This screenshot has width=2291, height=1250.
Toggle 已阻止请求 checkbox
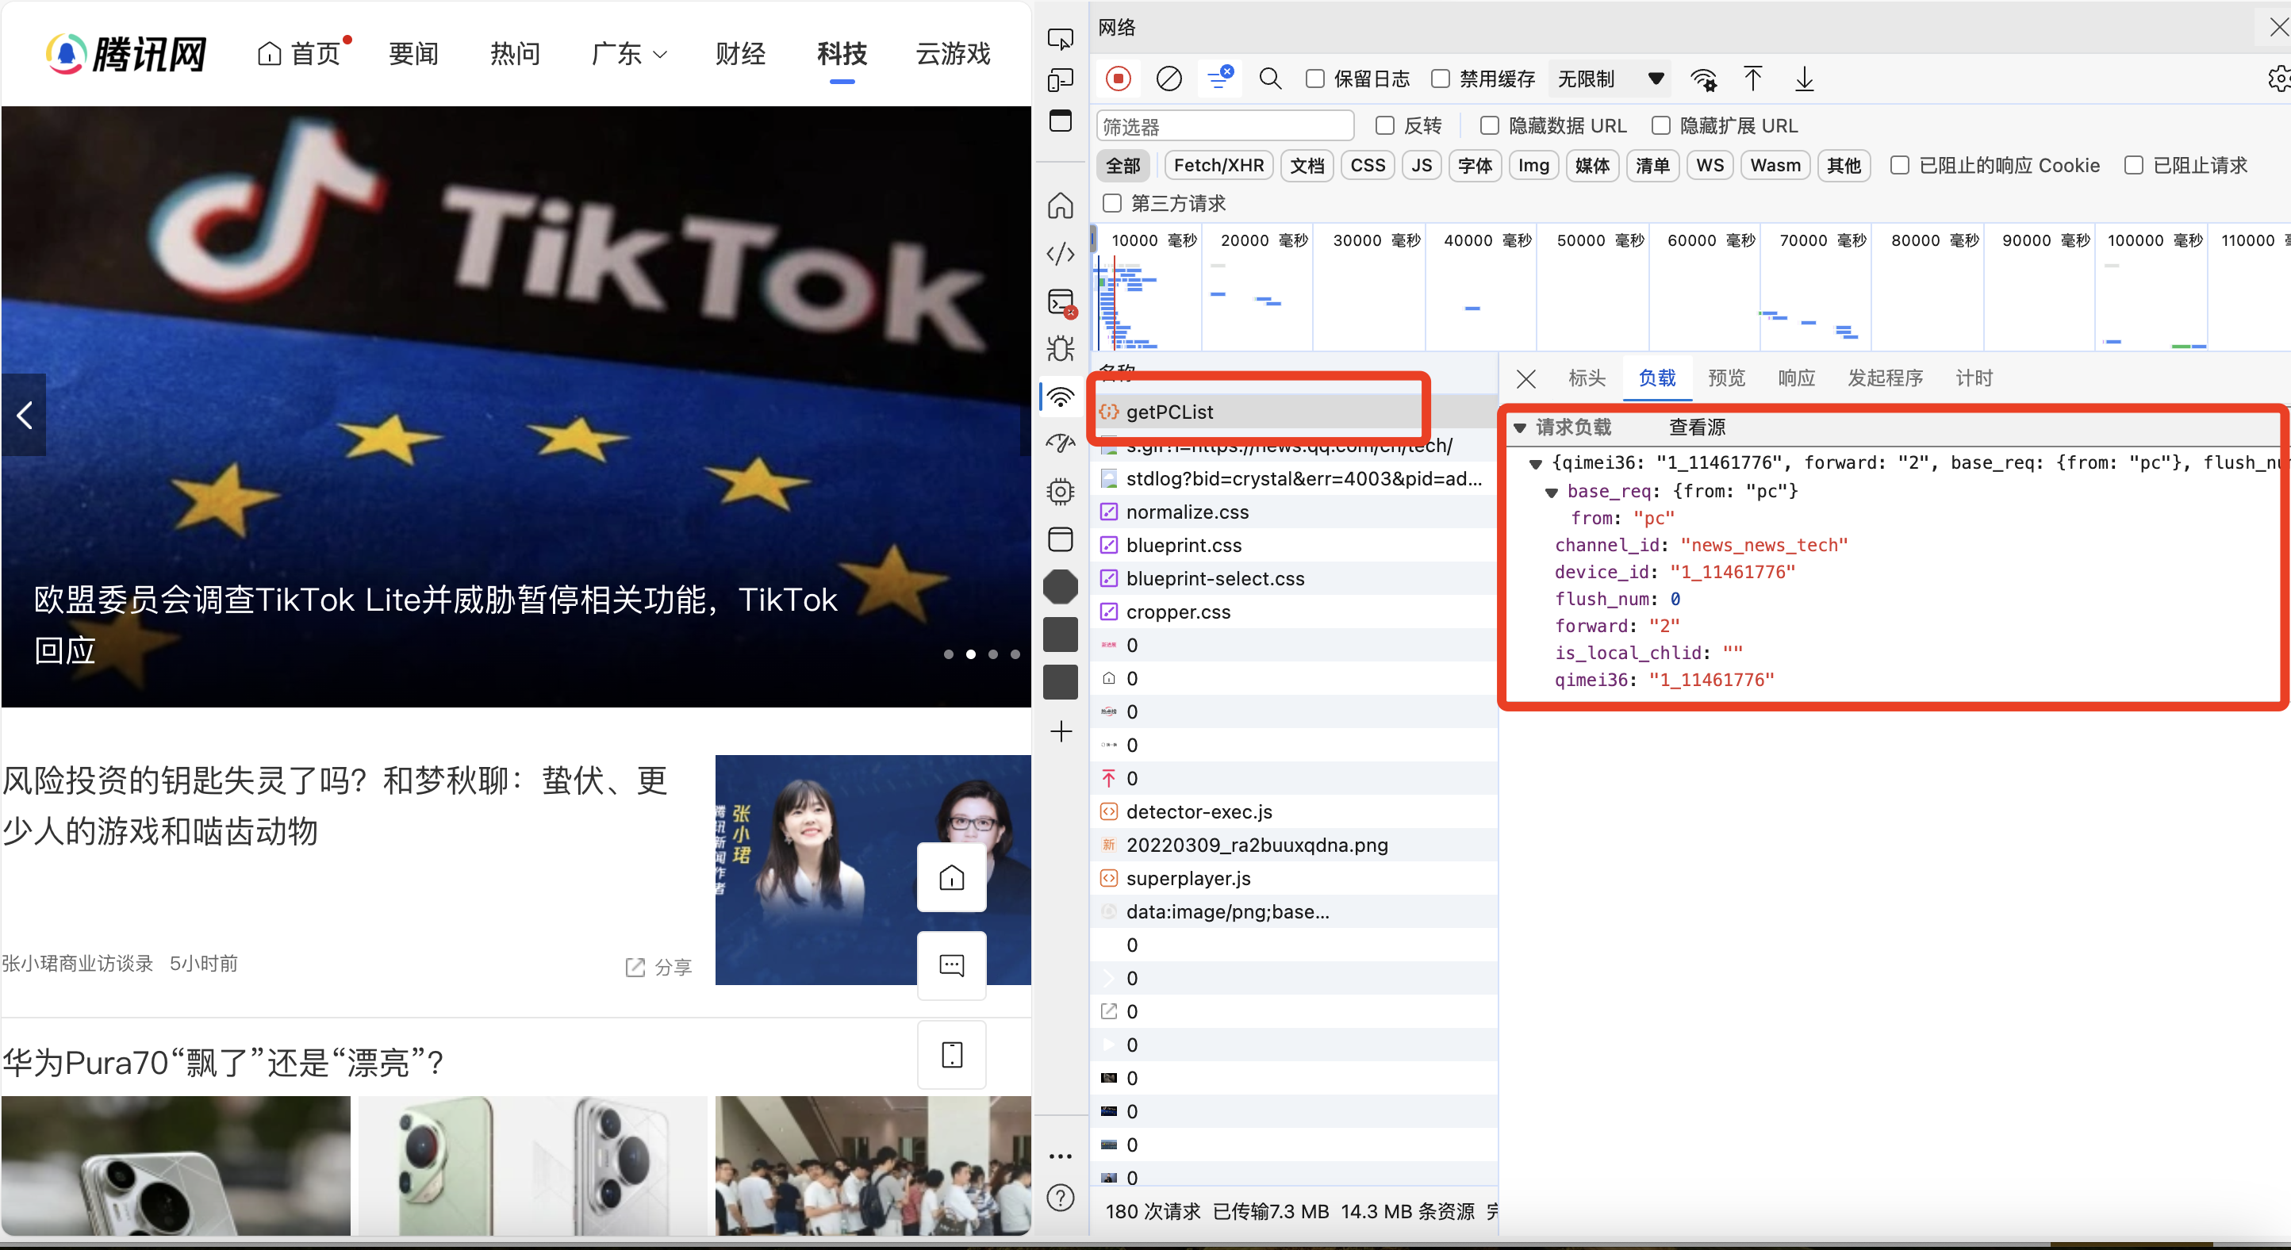pos(2132,165)
